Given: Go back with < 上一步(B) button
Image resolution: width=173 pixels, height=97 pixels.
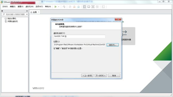Looking at the screenshot, I should [87, 76].
